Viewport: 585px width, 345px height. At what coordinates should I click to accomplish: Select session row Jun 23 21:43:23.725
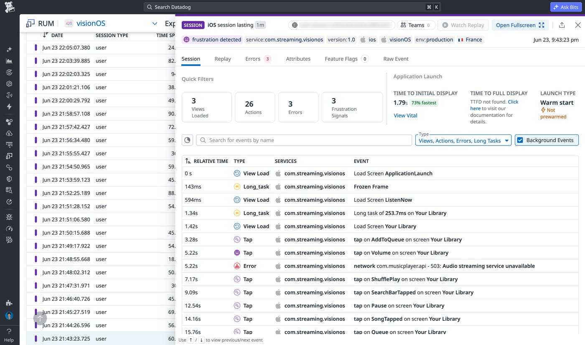[101, 338]
